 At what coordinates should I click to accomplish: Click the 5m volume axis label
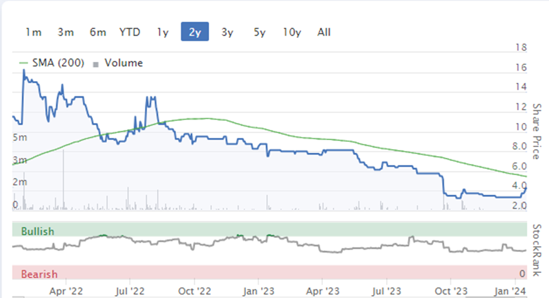pos(20,138)
